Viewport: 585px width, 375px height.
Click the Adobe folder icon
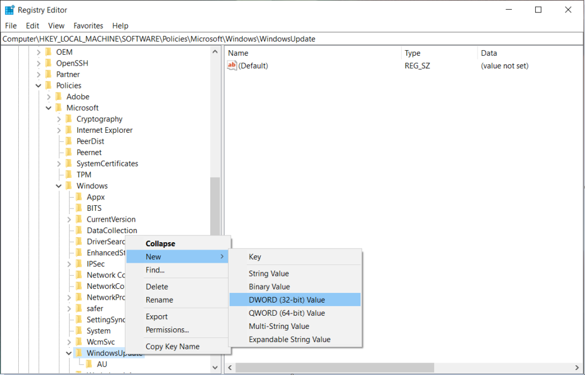pos(59,97)
